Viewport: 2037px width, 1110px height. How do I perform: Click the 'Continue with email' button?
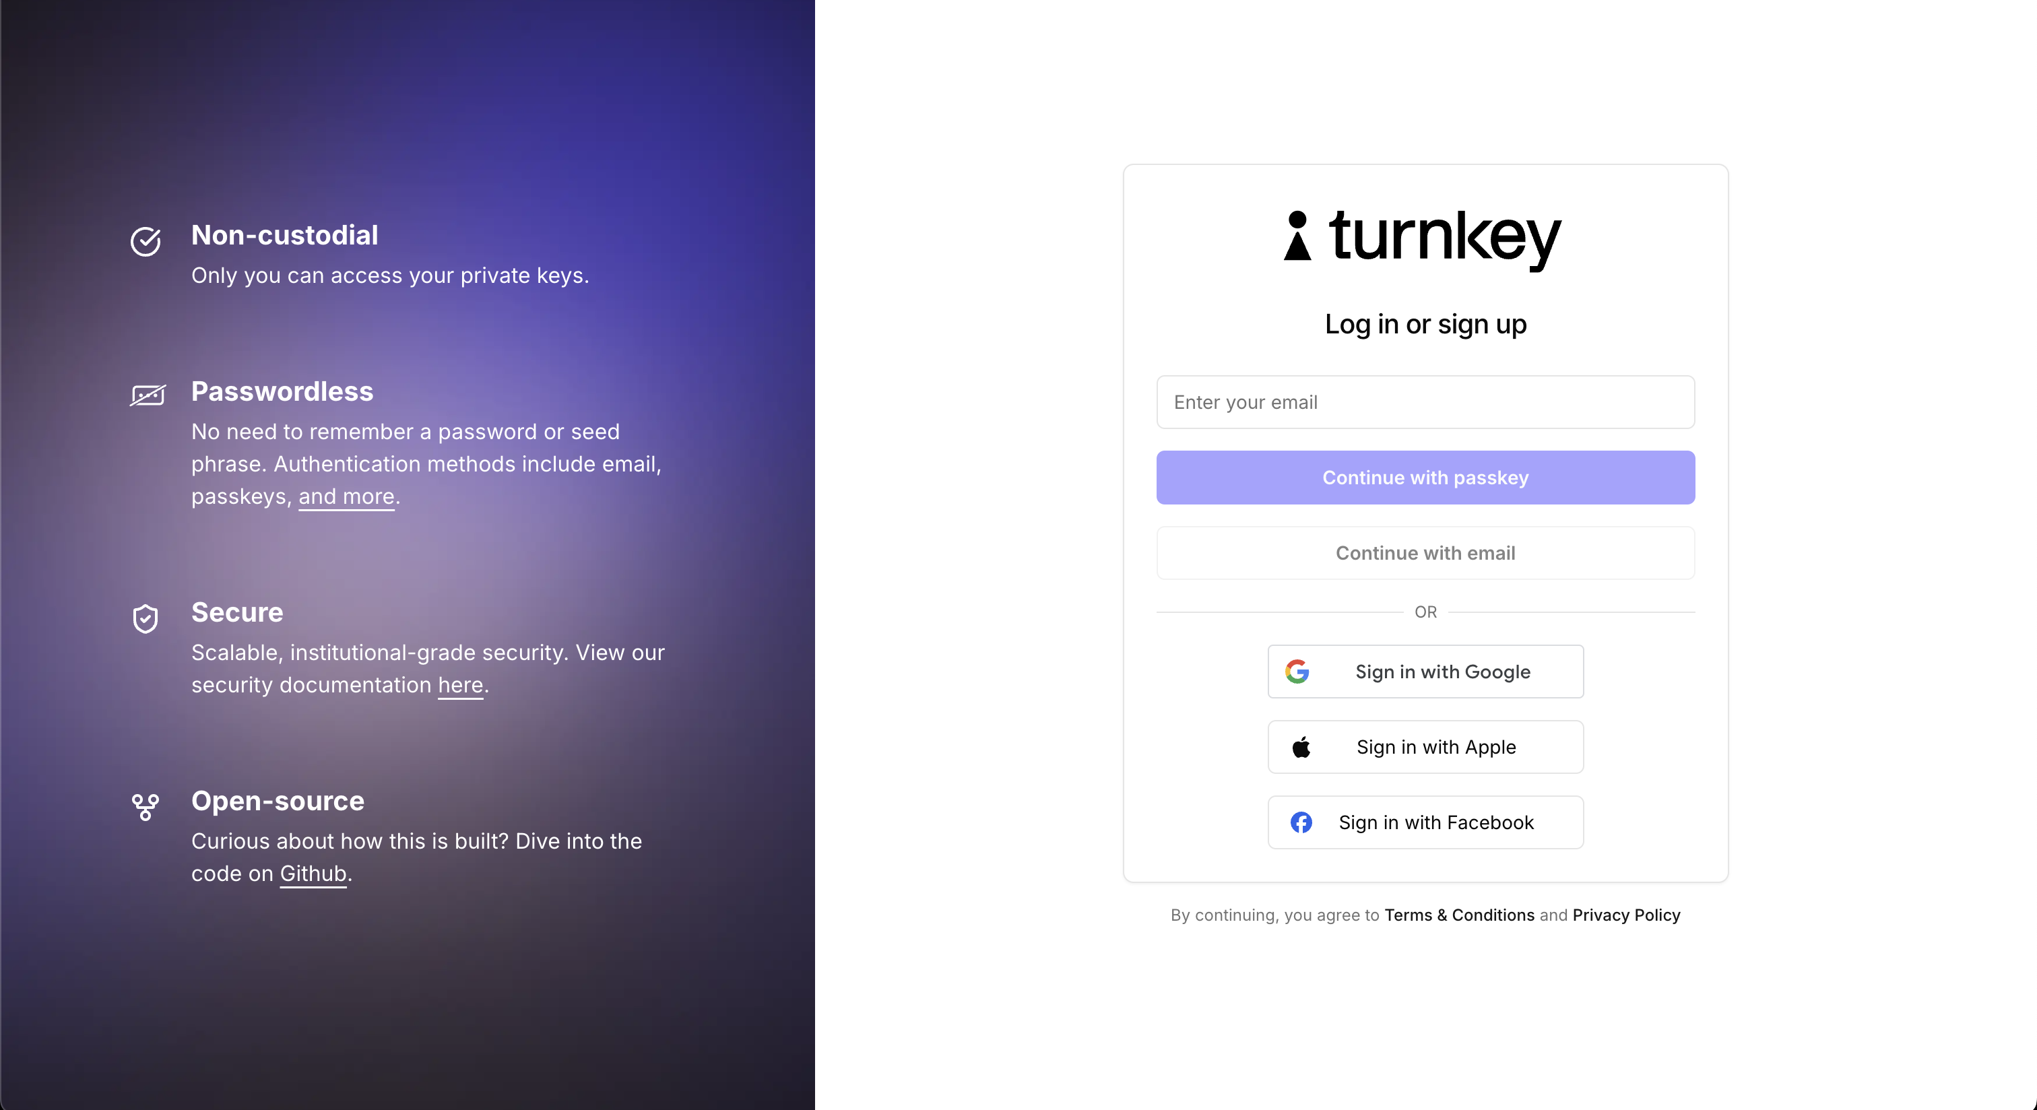pyautogui.click(x=1426, y=552)
